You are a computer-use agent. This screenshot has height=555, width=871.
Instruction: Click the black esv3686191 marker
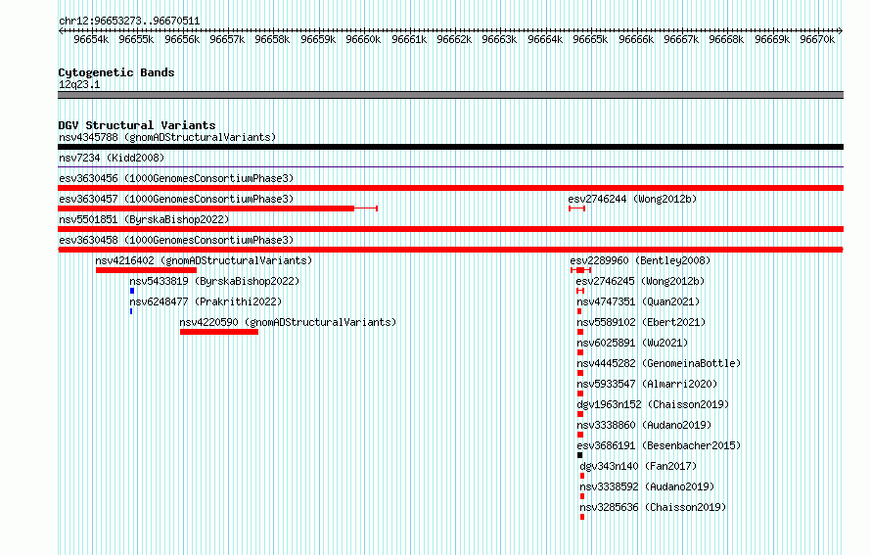580,455
